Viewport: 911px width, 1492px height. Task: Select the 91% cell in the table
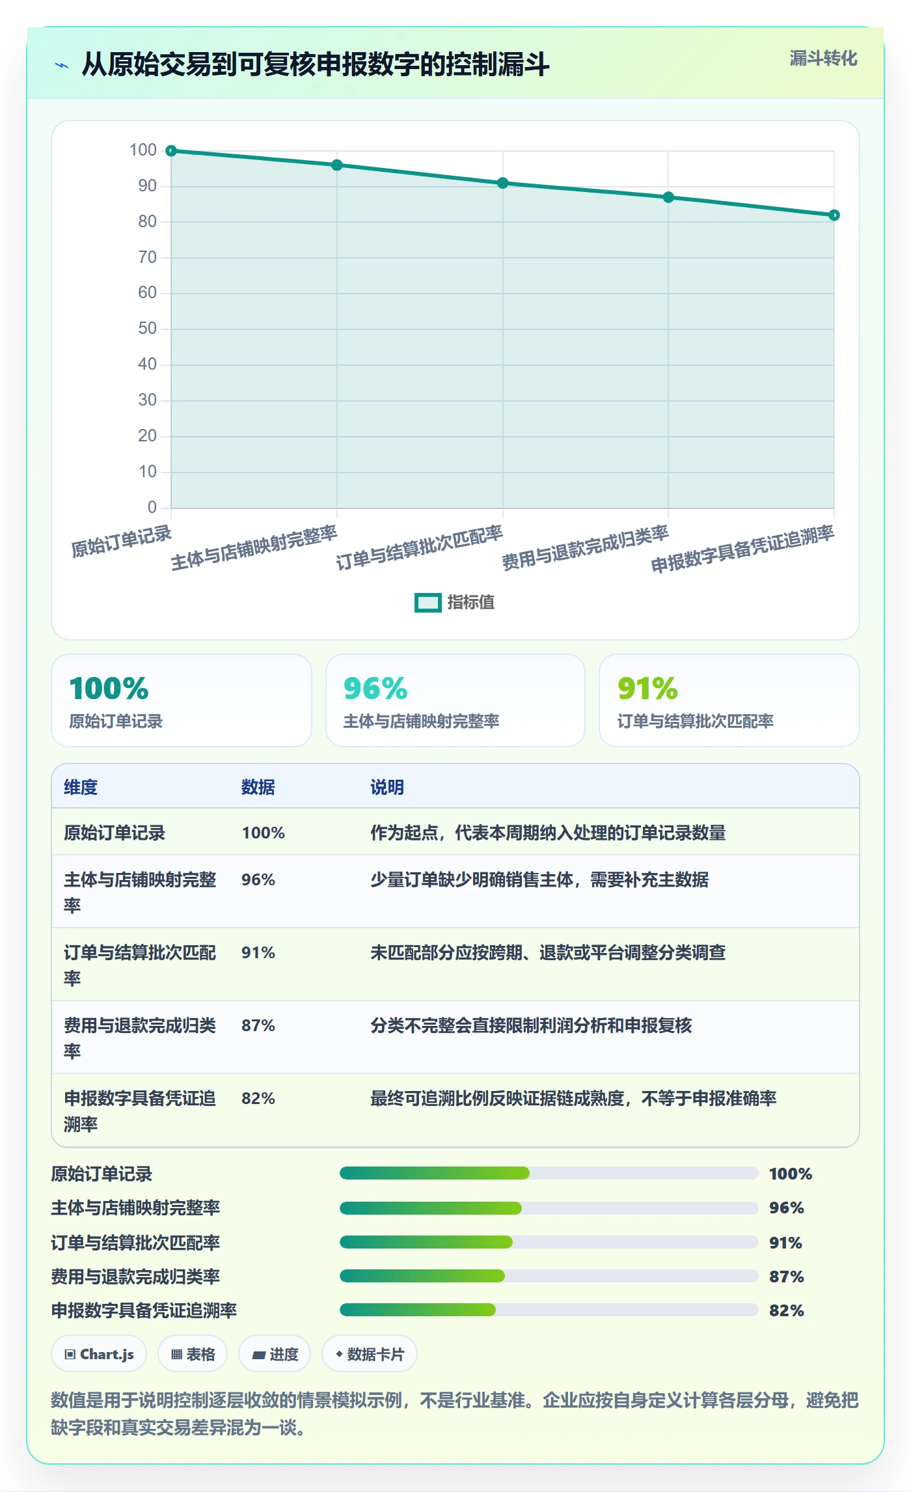(x=258, y=953)
